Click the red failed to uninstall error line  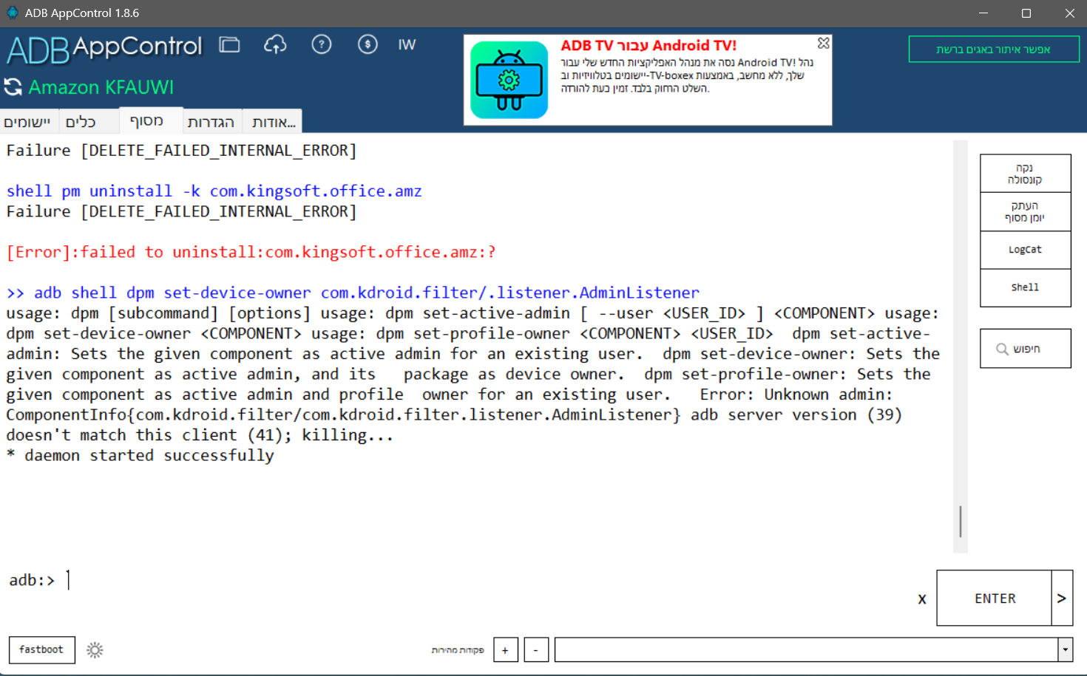tap(251, 253)
